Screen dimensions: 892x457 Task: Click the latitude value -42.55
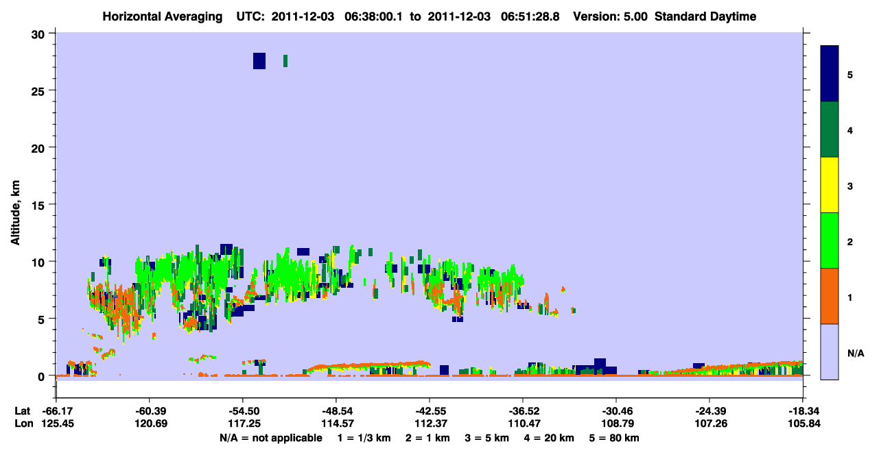tap(429, 411)
